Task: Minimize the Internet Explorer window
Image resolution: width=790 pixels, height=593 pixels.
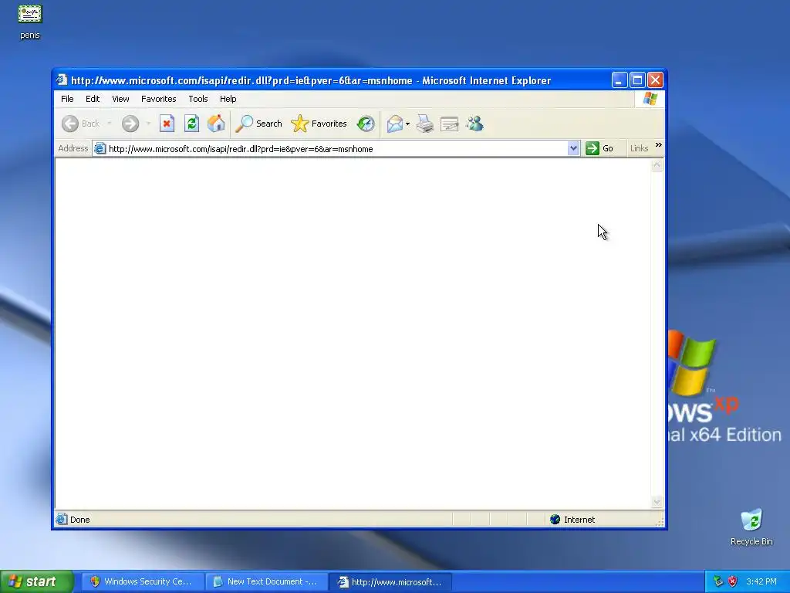Action: point(620,80)
